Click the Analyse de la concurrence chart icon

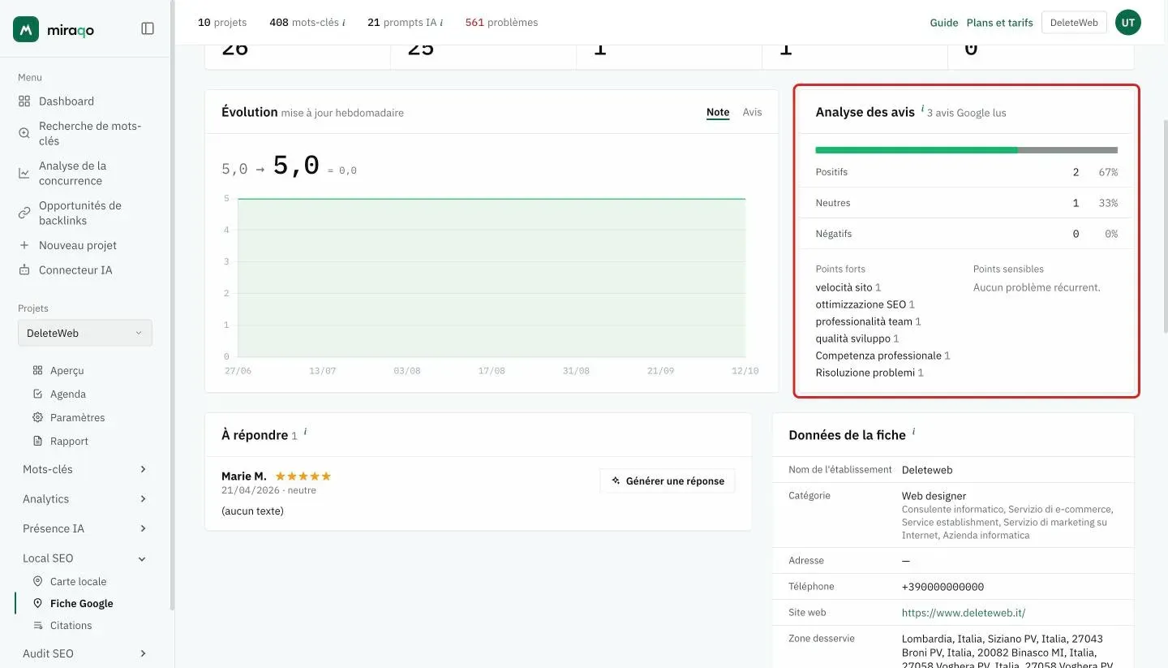24,173
